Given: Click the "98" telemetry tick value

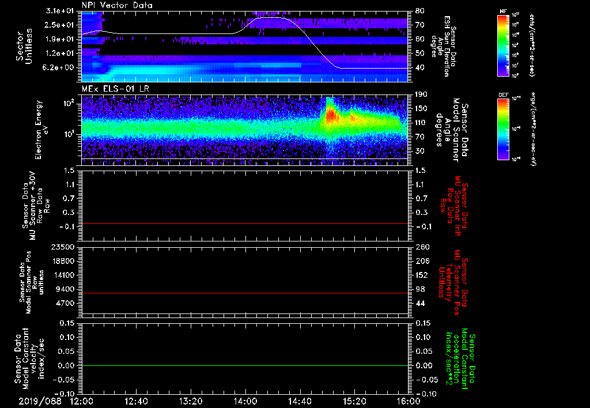Looking at the screenshot, I should 420,289.
